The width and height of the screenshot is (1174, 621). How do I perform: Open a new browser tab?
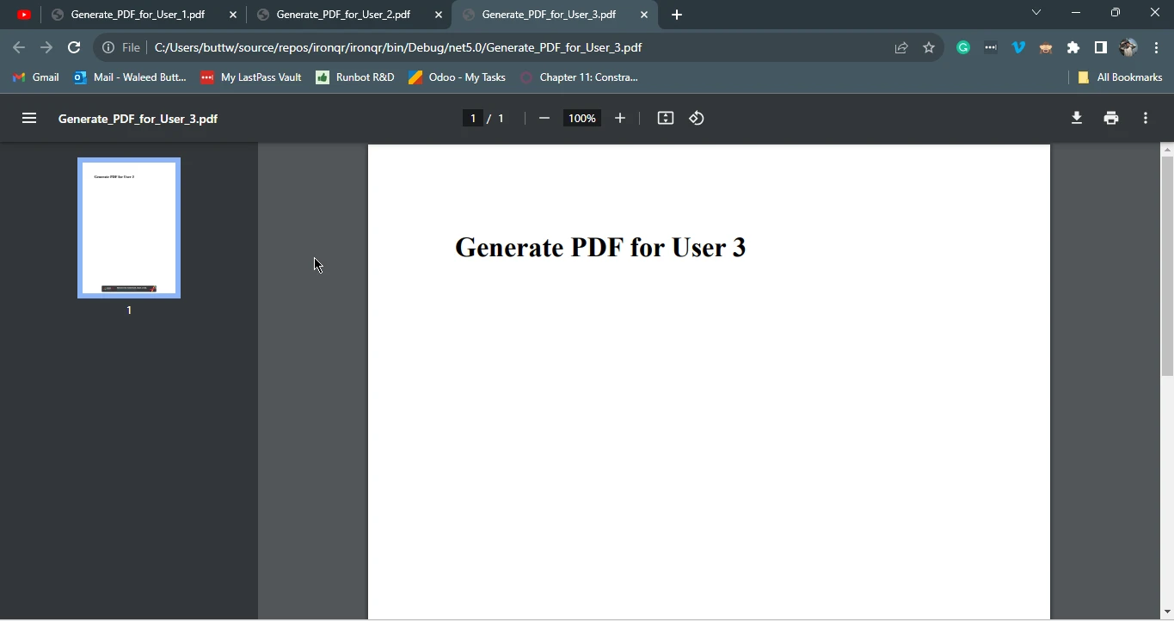point(677,15)
